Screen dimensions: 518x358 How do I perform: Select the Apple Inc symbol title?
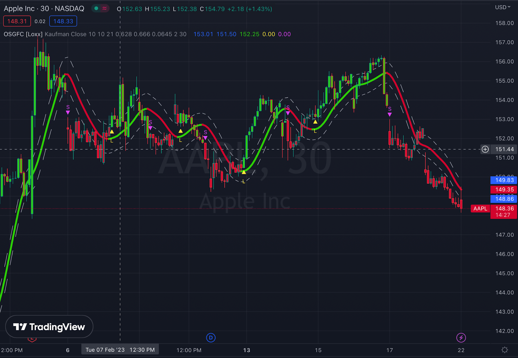click(19, 9)
